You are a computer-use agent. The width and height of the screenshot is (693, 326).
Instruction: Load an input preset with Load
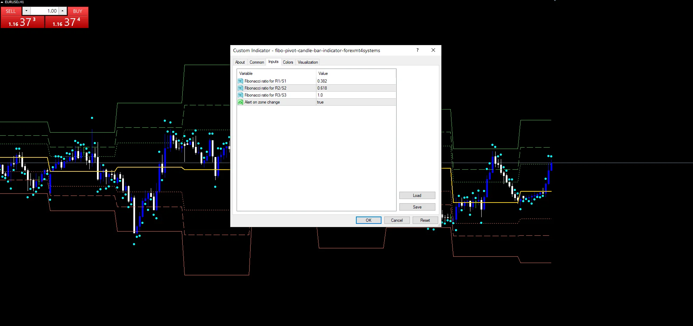coord(417,196)
